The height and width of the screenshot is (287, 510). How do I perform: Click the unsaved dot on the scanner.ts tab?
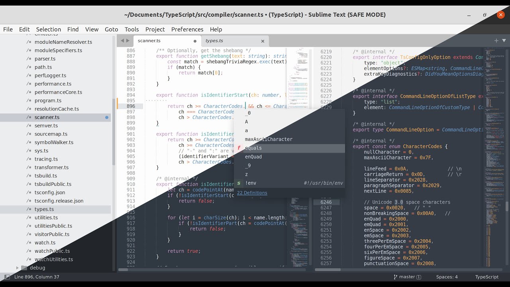pos(195,41)
